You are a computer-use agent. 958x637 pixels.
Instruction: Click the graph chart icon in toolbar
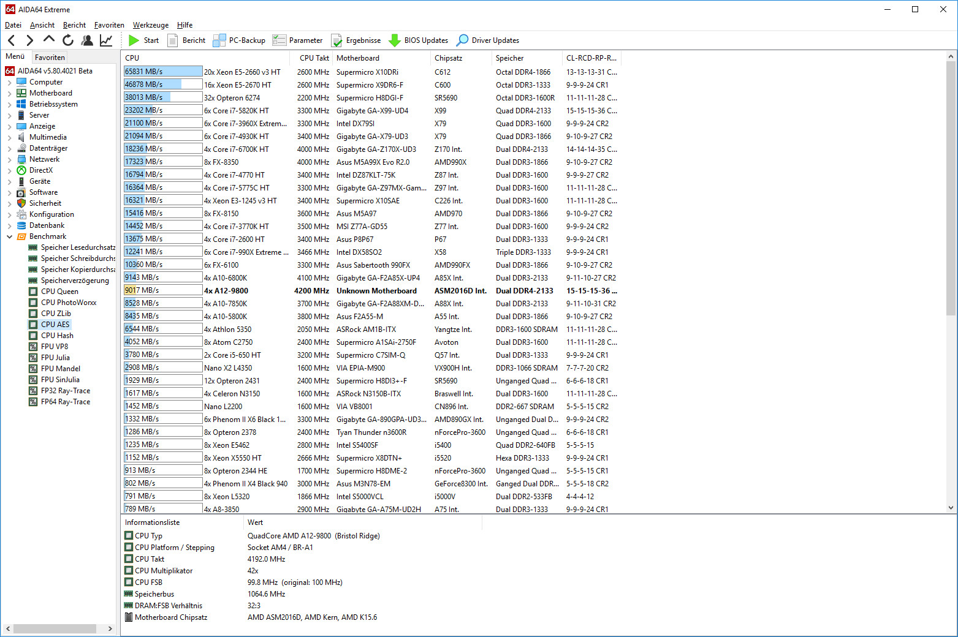pyautogui.click(x=106, y=40)
